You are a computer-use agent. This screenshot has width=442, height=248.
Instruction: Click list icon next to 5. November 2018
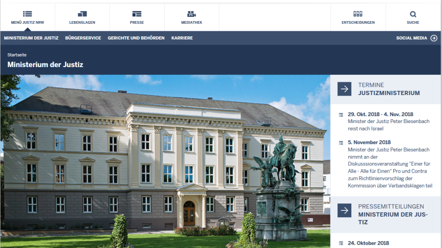point(341,143)
